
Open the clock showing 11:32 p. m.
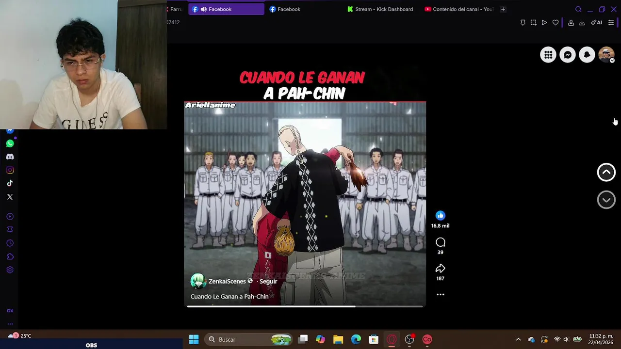601,339
